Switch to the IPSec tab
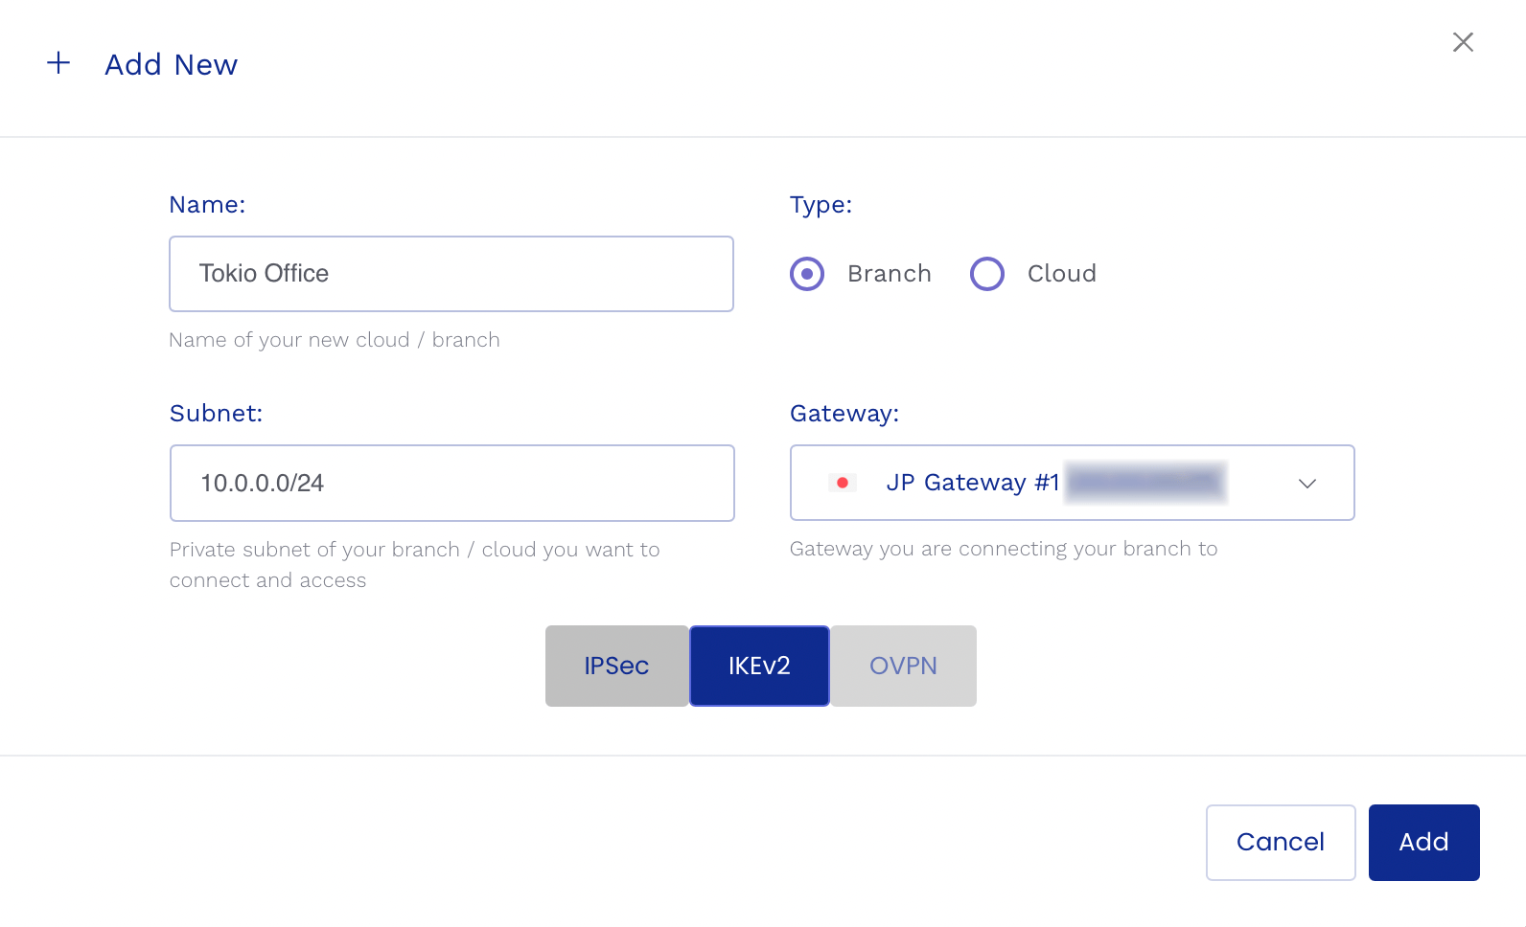Image resolution: width=1526 pixels, height=927 pixels. (x=616, y=667)
